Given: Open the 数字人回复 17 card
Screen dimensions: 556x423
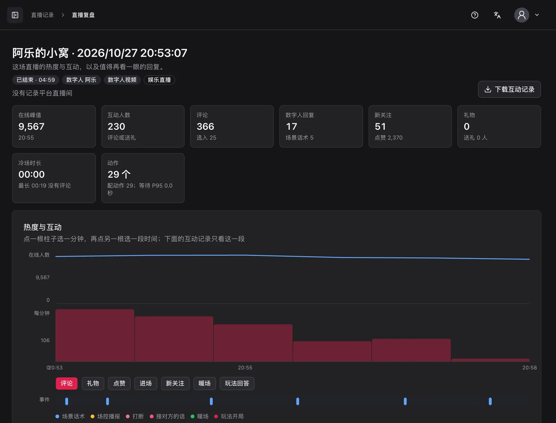Looking at the screenshot, I should pos(321,126).
